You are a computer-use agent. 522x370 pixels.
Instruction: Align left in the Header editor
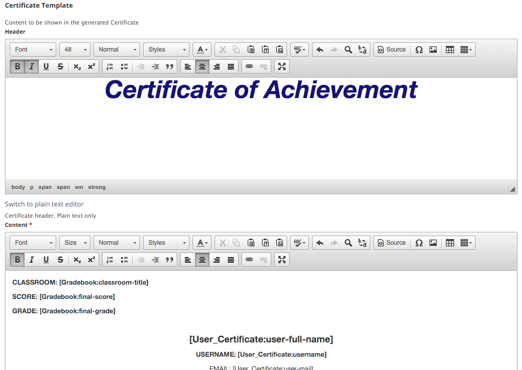click(x=188, y=66)
